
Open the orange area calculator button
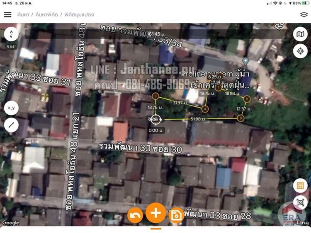pyautogui.click(x=300, y=186)
